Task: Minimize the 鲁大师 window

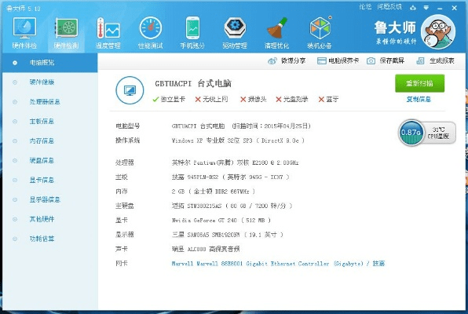Action: 440,8
